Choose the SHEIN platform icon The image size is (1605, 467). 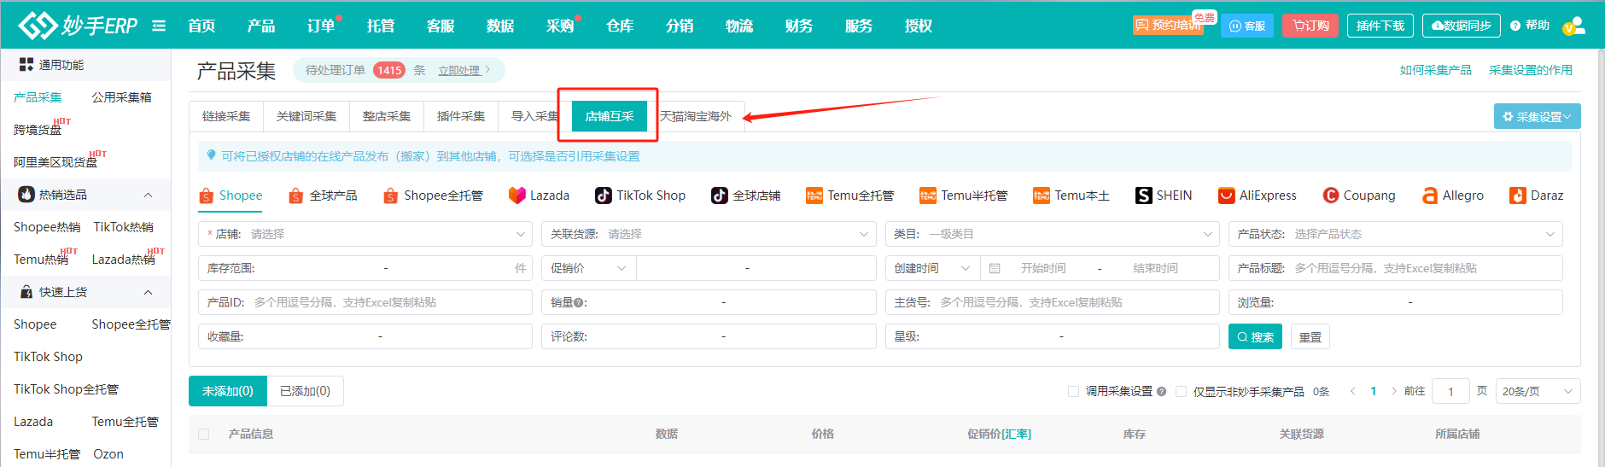click(x=1143, y=196)
